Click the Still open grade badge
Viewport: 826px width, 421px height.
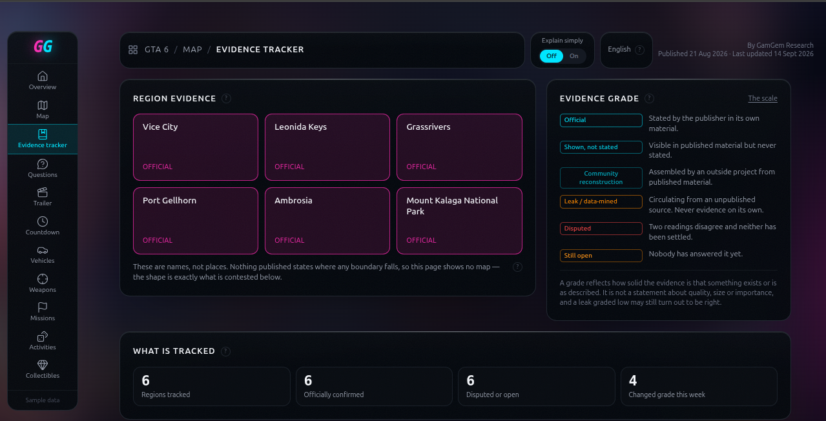coord(601,256)
